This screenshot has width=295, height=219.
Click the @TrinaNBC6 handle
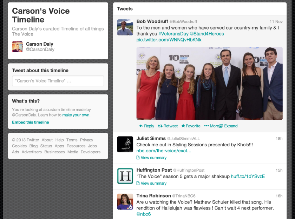[184, 196]
